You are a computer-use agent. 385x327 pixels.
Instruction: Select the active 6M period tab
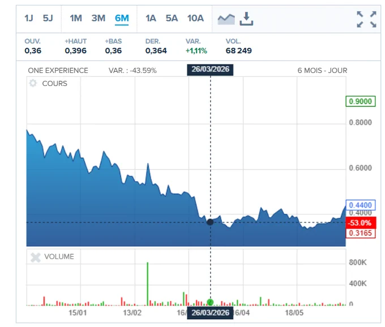[122, 18]
